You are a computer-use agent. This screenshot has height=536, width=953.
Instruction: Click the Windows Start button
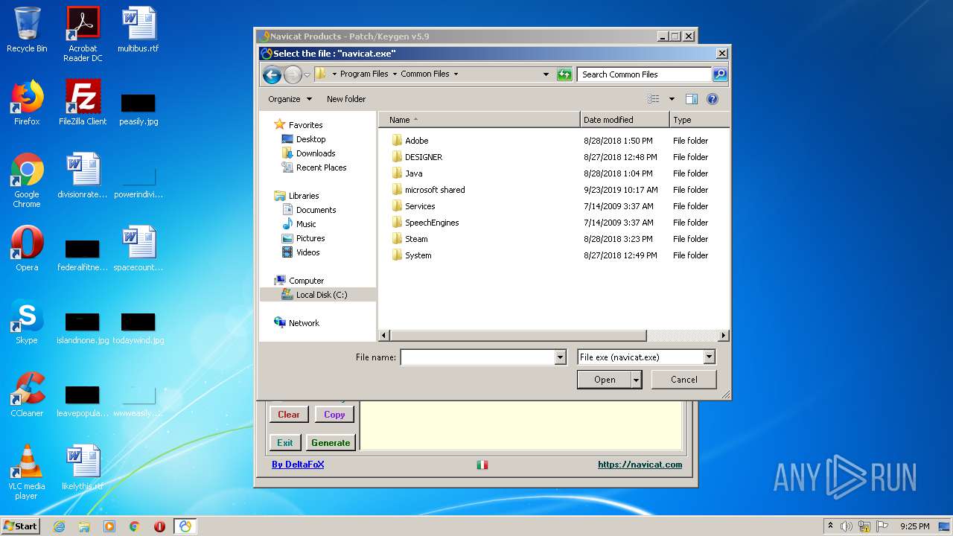point(20,526)
